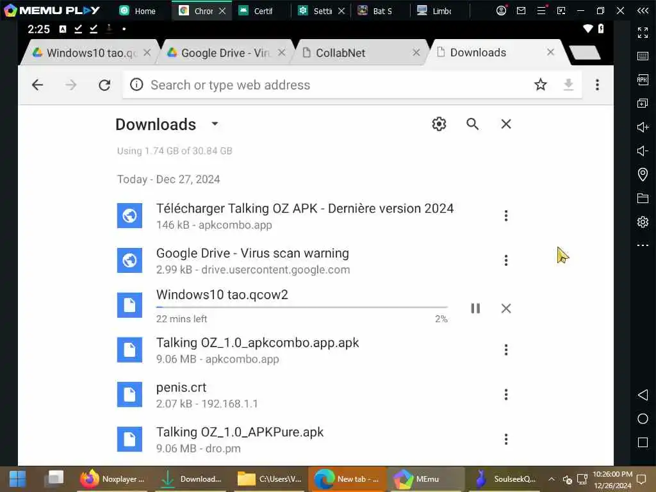Collapse MEmu sidebar with triple chevron

click(643, 10)
